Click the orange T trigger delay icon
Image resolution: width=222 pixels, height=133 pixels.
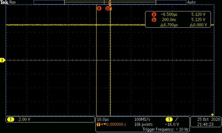tap(99, 124)
